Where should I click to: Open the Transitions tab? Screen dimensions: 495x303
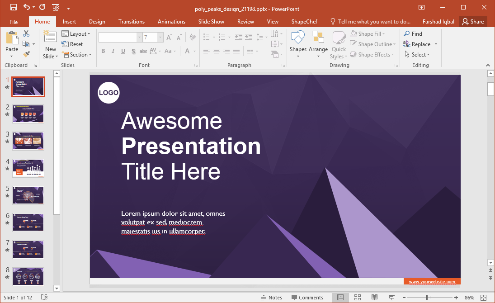tap(132, 22)
